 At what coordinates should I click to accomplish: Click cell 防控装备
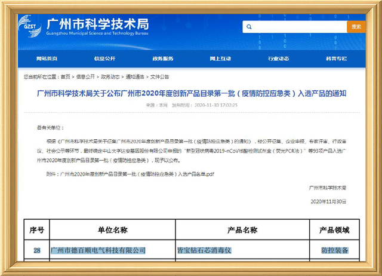pos(335,250)
